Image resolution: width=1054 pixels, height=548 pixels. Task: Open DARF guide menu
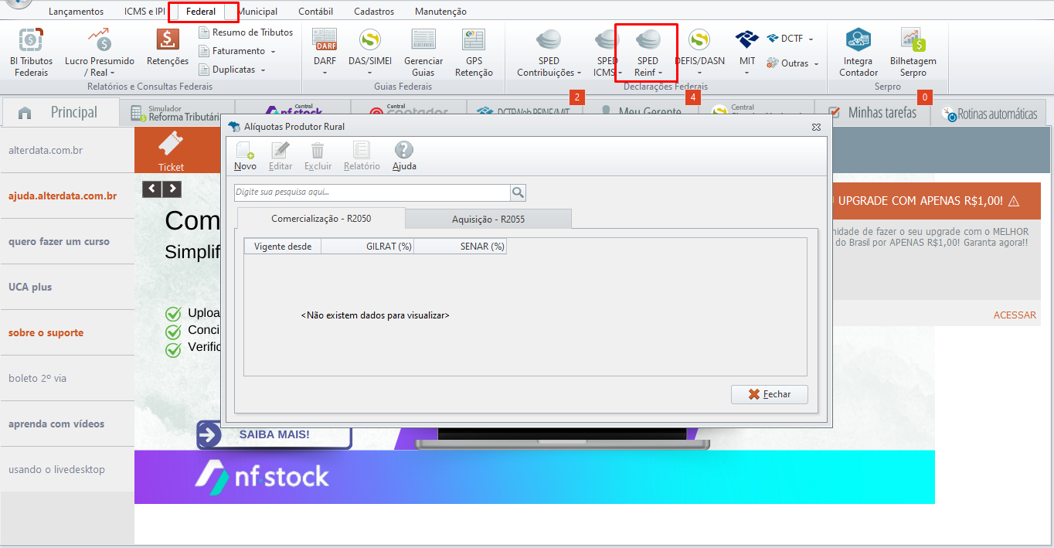point(325,52)
